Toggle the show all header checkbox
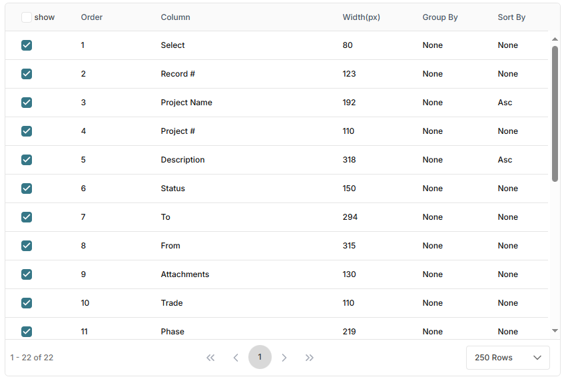Image resolution: width=564 pixels, height=381 pixels. pos(27,17)
